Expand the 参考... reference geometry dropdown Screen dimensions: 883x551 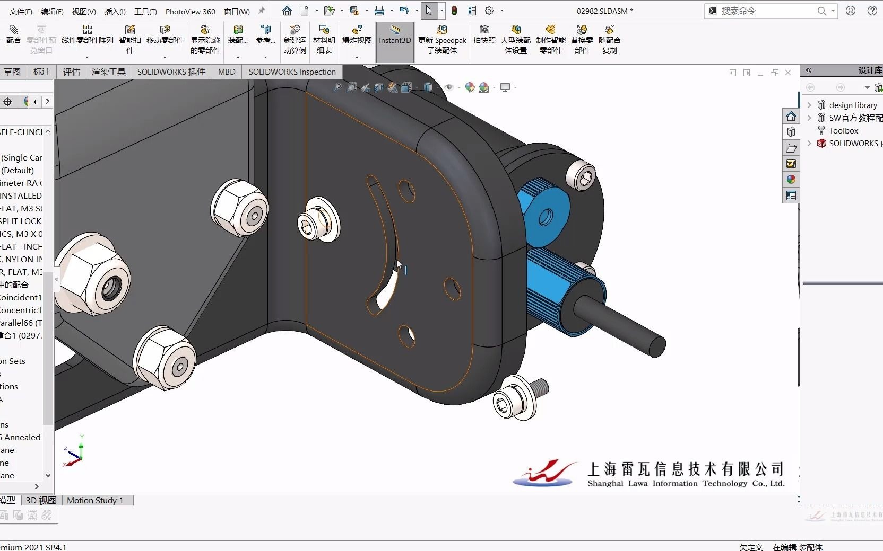click(x=265, y=57)
